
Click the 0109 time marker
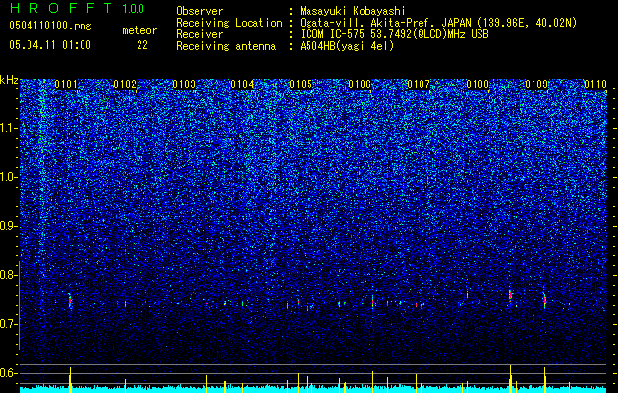click(536, 84)
